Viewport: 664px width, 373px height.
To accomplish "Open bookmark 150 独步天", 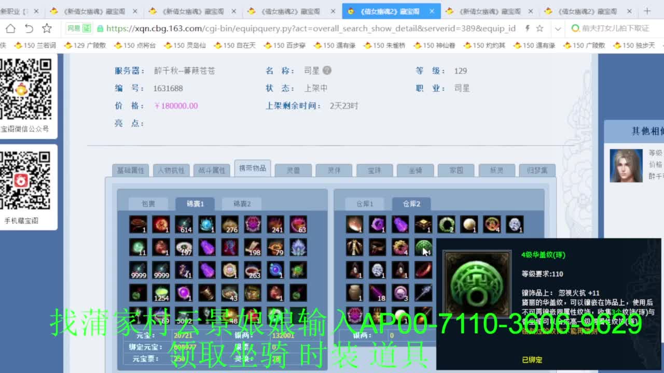I will pos(634,46).
